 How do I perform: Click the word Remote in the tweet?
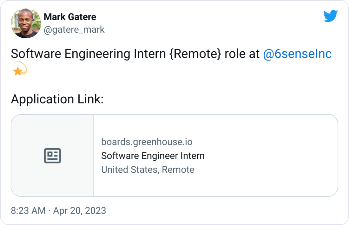(197, 54)
